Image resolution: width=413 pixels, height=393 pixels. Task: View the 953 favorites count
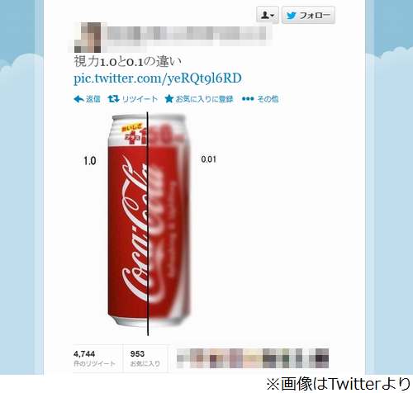137,354
